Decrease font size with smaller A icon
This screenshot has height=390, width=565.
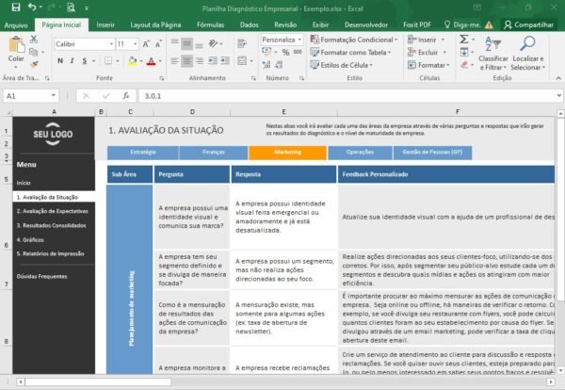[x=158, y=44]
